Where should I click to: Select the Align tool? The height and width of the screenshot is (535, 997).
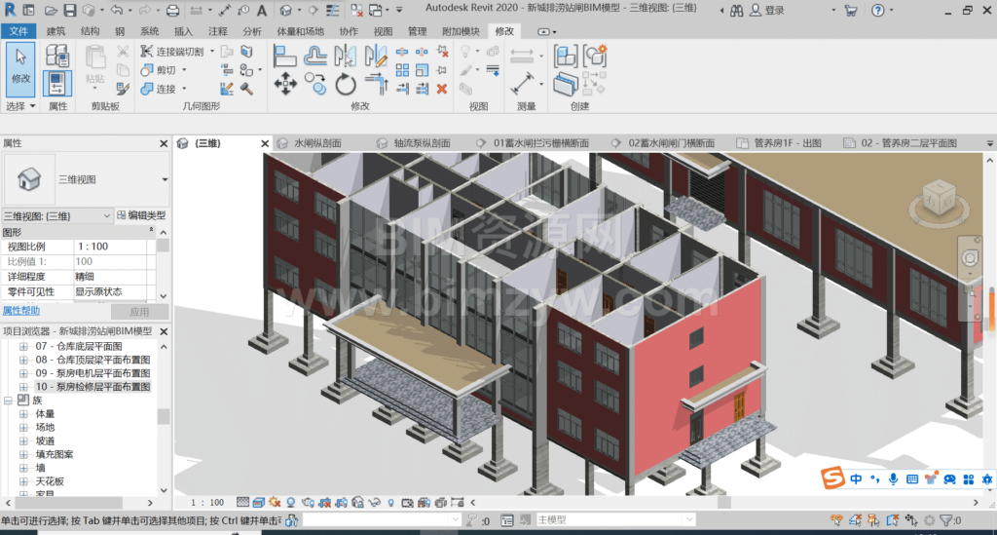285,56
